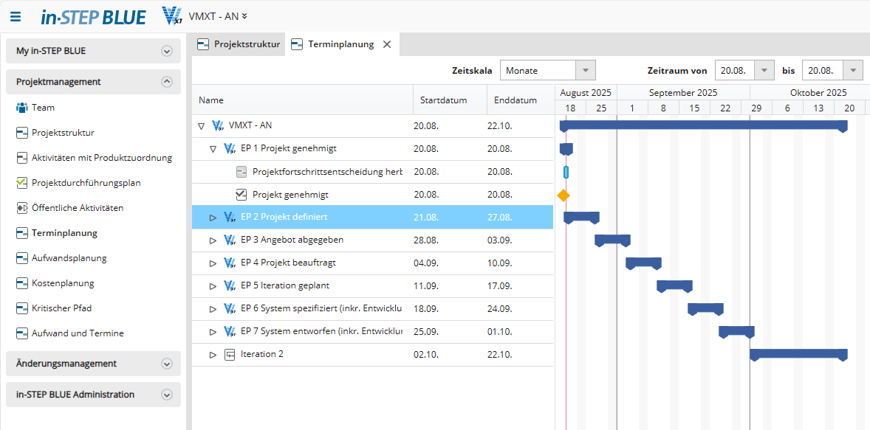Close the Terminplanung tab
Screen dimensions: 870x430
tap(387, 44)
